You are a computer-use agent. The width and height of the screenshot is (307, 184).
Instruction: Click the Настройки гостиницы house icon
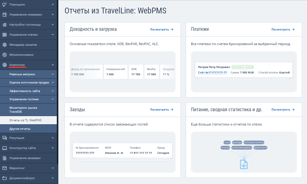(x=5, y=25)
